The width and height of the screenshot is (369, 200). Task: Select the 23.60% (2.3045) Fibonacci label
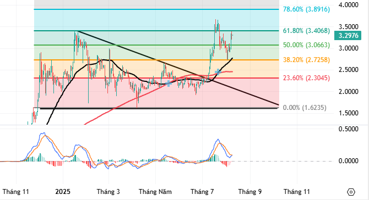(306, 77)
